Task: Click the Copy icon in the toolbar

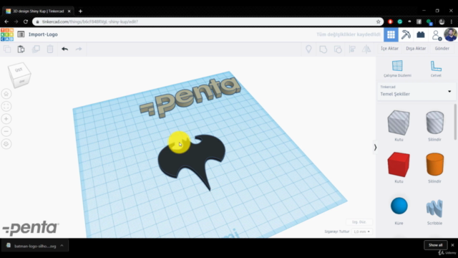Action: click(x=7, y=49)
